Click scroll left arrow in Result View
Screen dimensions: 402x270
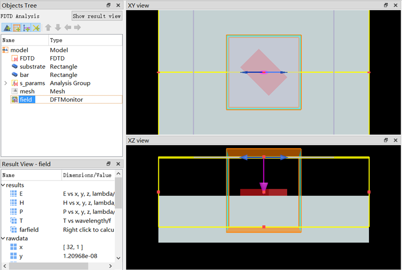coord(5,266)
